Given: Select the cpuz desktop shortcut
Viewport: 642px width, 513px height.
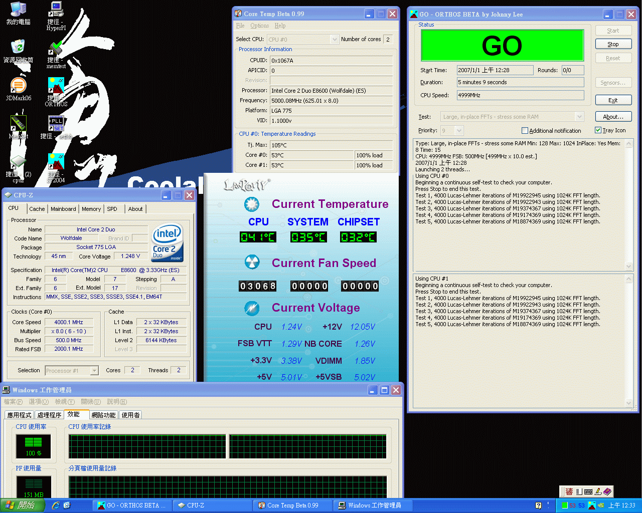Looking at the screenshot, I should (x=18, y=168).
